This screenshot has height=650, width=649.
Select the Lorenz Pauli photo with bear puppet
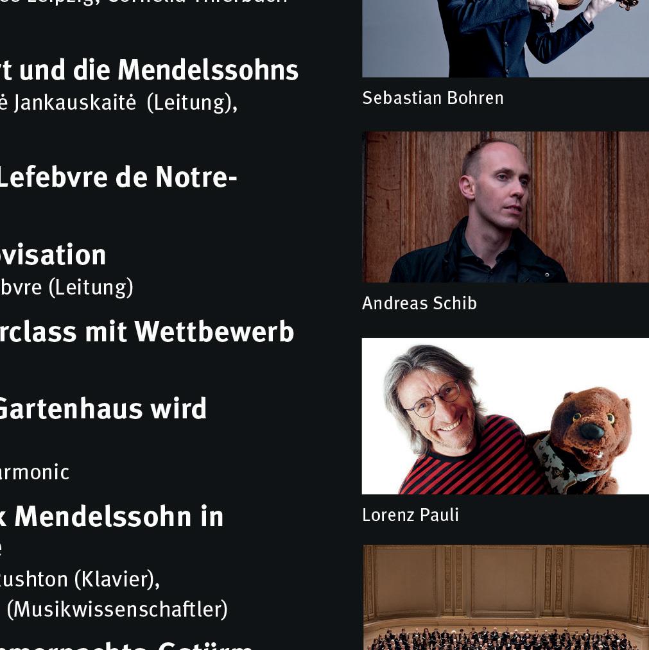point(505,416)
